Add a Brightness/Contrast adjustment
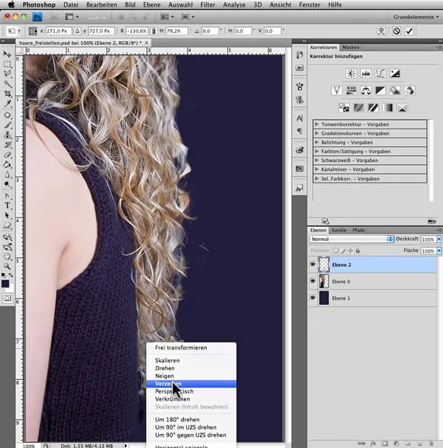 point(351,73)
